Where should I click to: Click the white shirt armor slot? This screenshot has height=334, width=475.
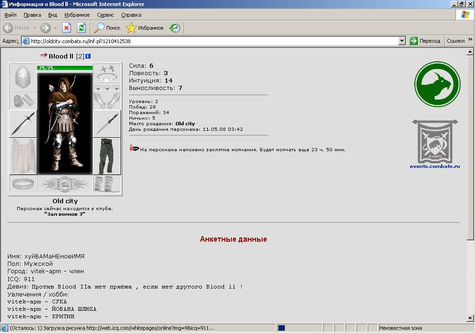pyautogui.click(x=23, y=156)
